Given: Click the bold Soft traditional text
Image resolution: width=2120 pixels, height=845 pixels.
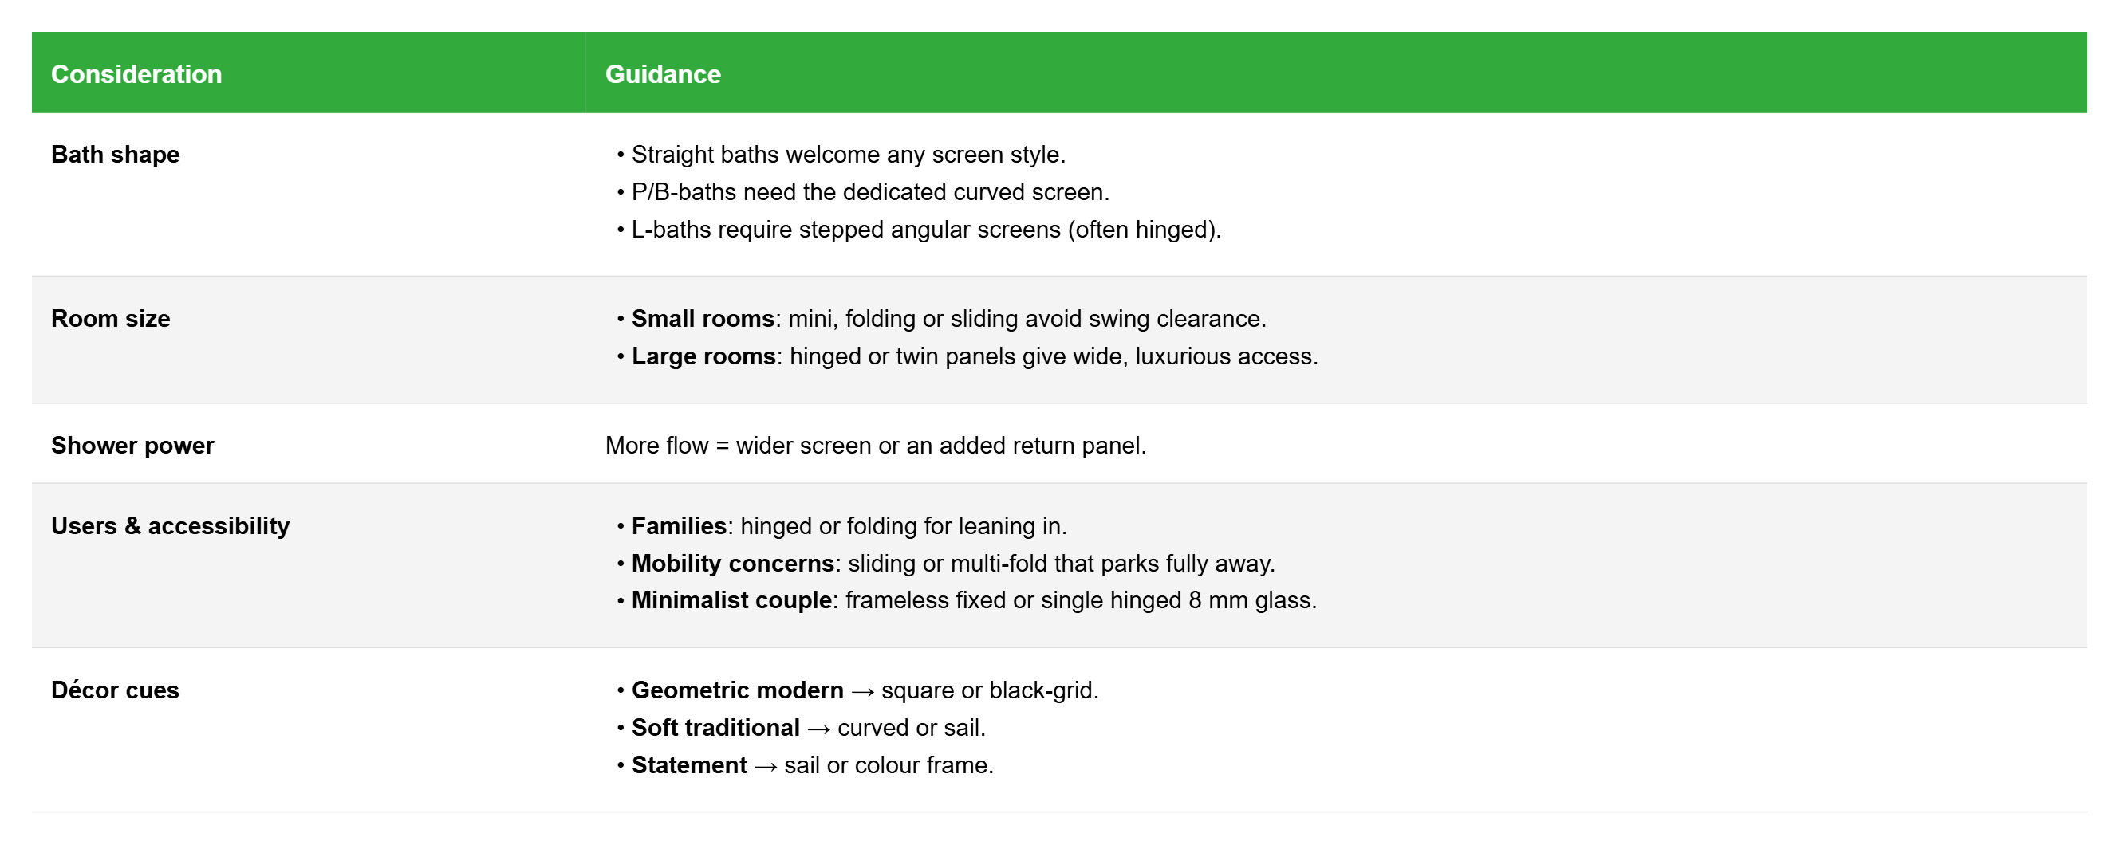Looking at the screenshot, I should coord(715,727).
